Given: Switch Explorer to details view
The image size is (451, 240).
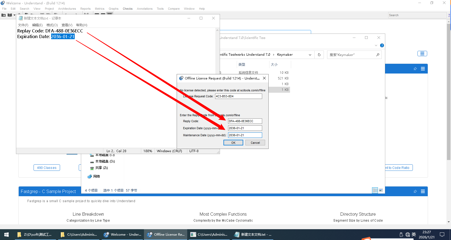Looking at the screenshot, I should pyautogui.click(x=375, y=190).
